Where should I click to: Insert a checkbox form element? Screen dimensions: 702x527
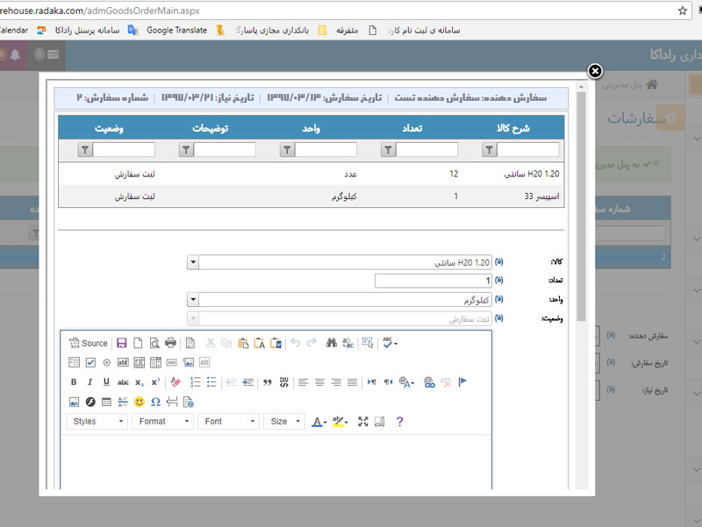[x=90, y=362]
